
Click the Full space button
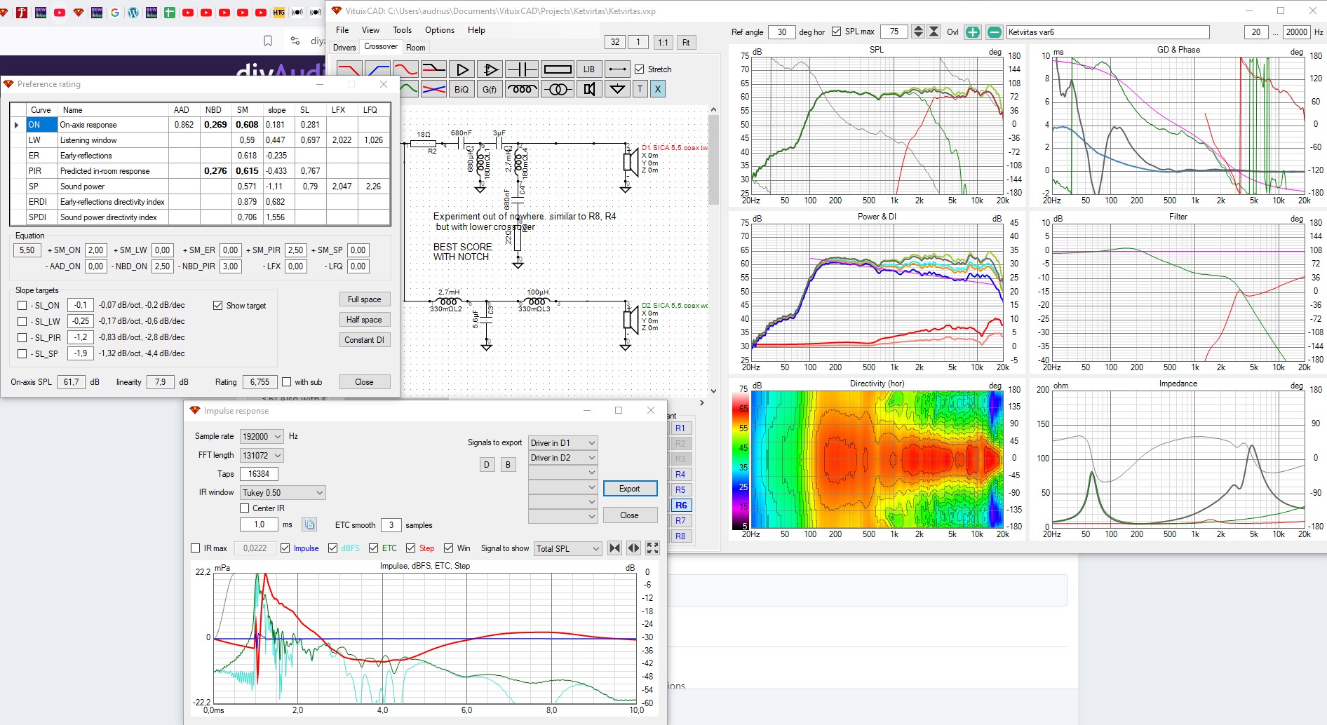365,299
